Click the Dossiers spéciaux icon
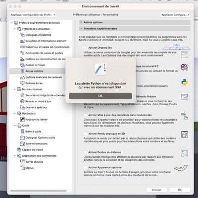Screen dimensions: 198x198 click(22, 107)
